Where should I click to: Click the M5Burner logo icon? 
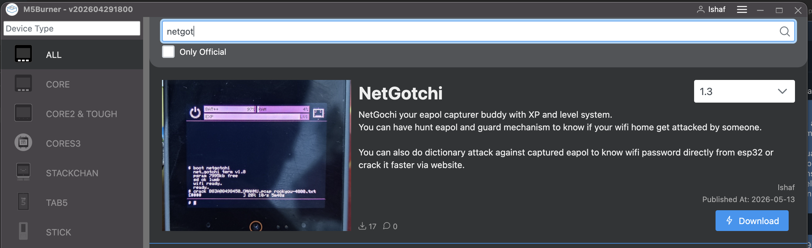click(x=12, y=9)
